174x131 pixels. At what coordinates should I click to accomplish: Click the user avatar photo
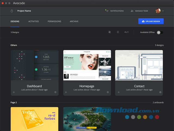click(158, 11)
